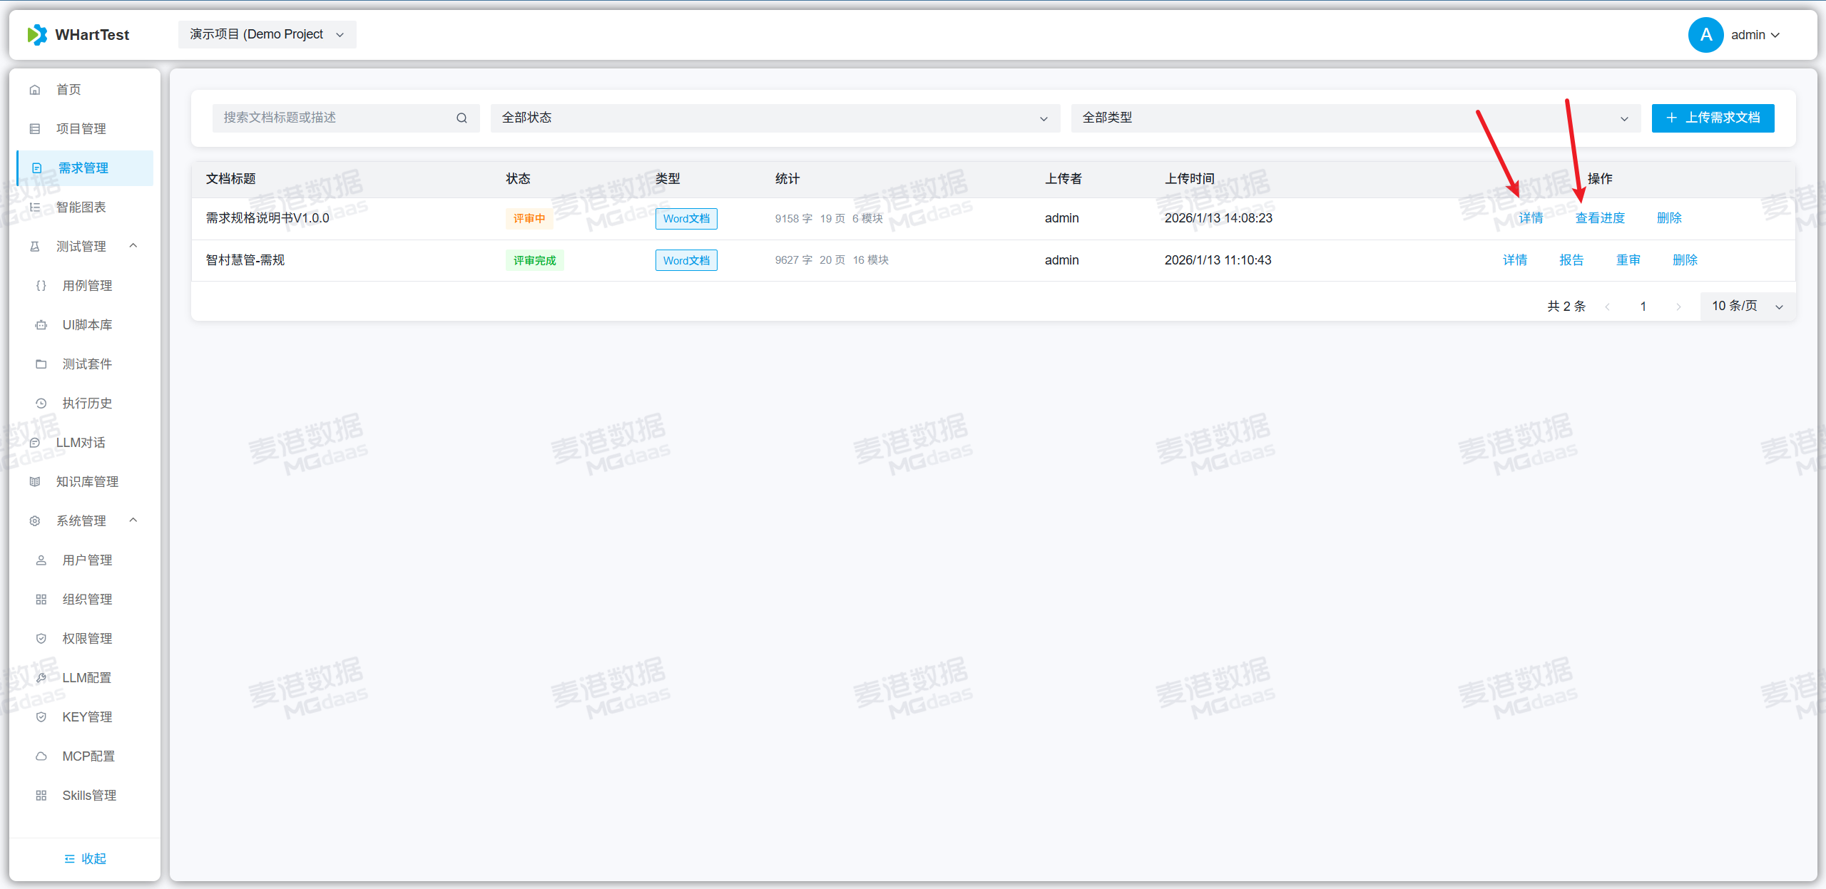Click the 执行历史 clock icon

41,404
